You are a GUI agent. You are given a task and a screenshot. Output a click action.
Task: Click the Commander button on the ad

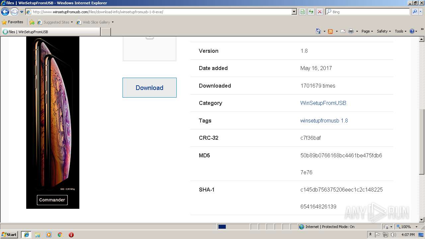(52, 200)
